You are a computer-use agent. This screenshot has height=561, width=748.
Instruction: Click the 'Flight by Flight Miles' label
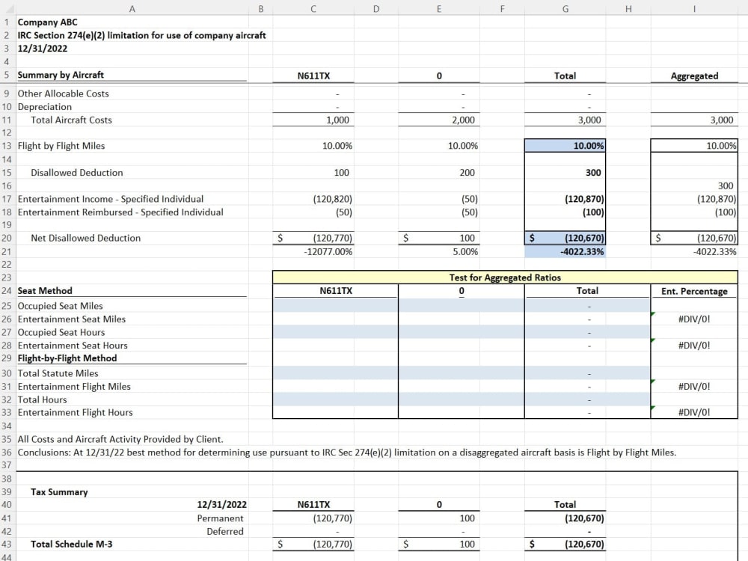point(61,146)
